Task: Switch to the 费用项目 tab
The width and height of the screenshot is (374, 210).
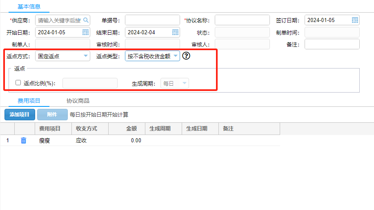Action: pos(29,101)
